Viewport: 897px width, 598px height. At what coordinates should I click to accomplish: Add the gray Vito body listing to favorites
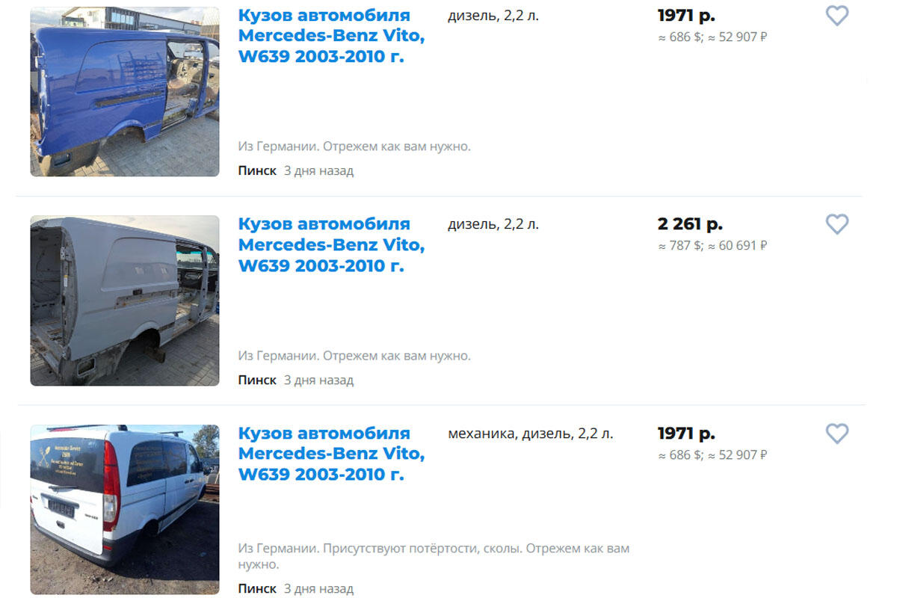(x=837, y=224)
